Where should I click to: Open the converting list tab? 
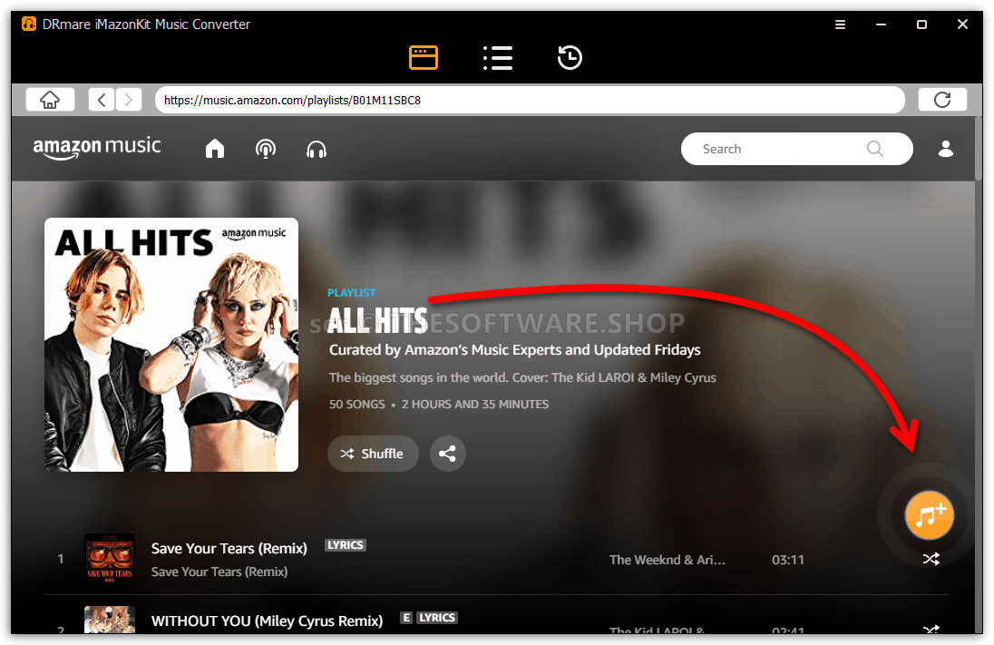[x=498, y=58]
